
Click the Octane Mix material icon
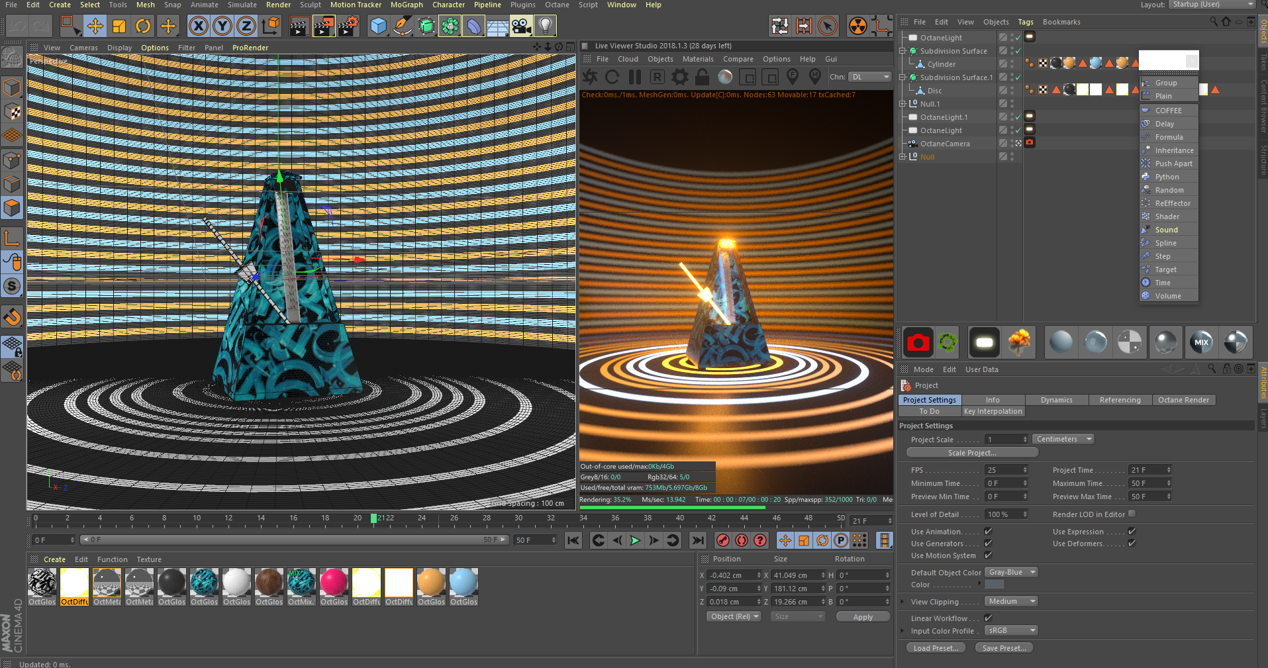pos(1201,342)
